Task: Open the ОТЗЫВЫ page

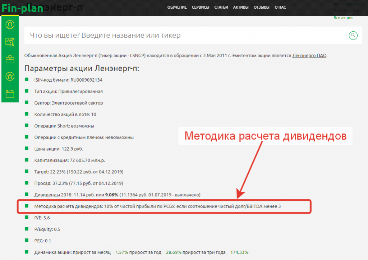Action: point(261,8)
